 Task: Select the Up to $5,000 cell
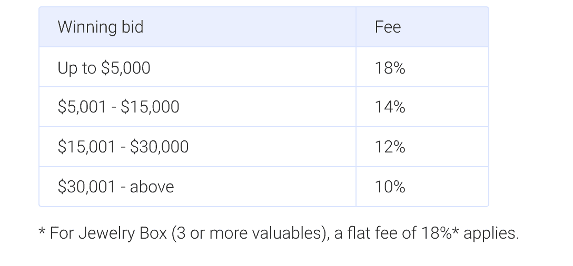click(197, 67)
